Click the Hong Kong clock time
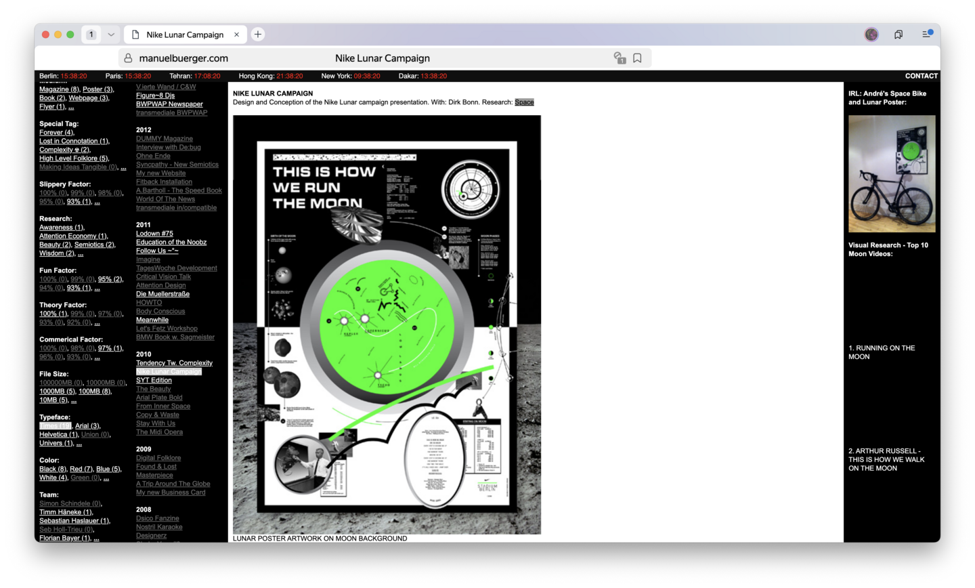This screenshot has height=588, width=975. pyautogui.click(x=289, y=76)
